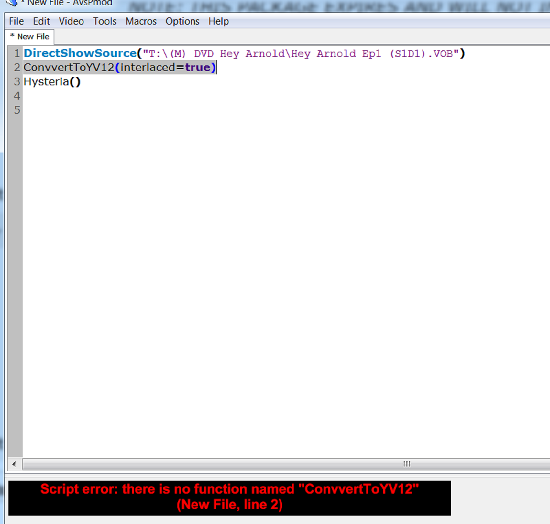Open the Help menu
The width and height of the screenshot is (550, 524).
click(x=218, y=21)
